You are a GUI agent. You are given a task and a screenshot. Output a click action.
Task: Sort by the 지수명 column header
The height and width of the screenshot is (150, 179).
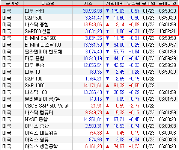coord(48,3)
